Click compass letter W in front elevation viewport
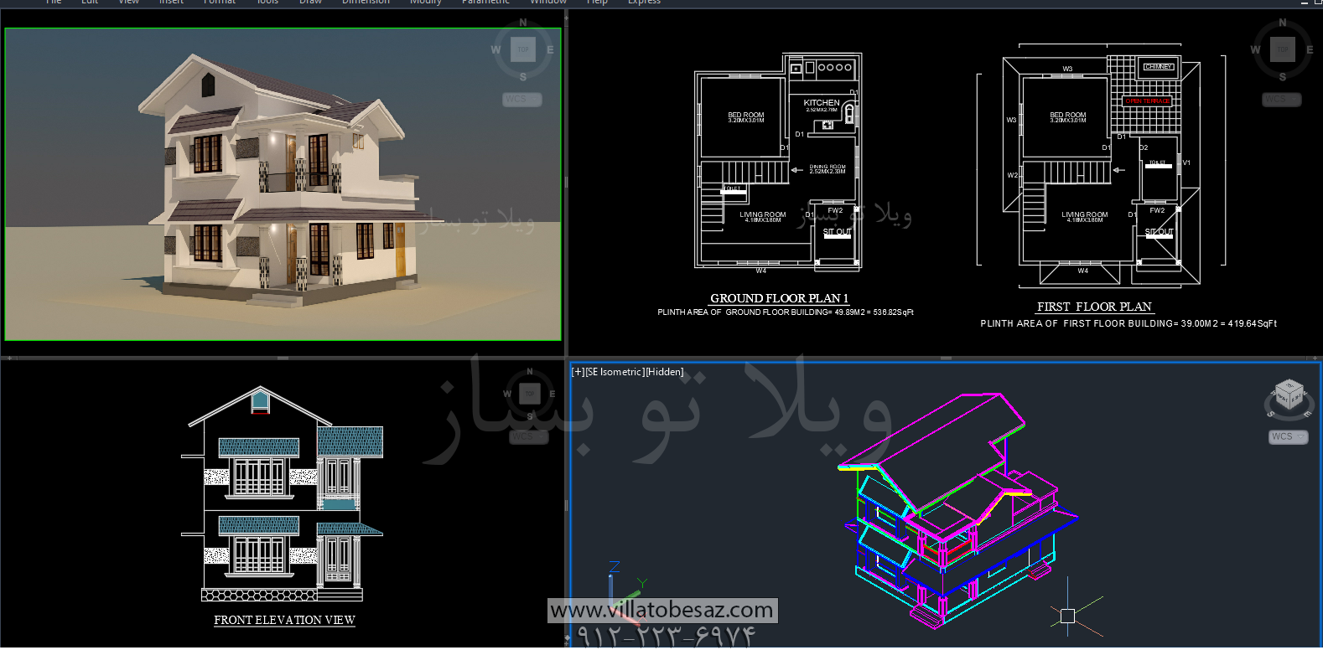The width and height of the screenshot is (1323, 650). tap(507, 394)
